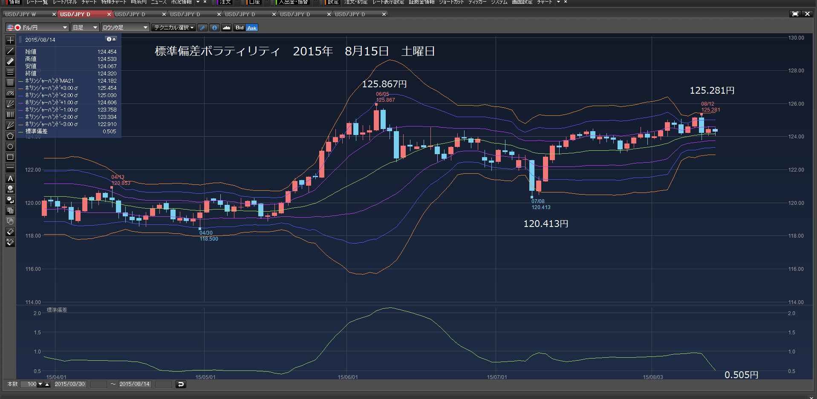Select the Fibonacci arc tool

(x=10, y=93)
